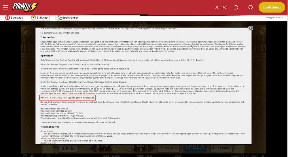The image size is (288, 157).
Task: Click the Insättning deposit button
Action: (272, 7)
